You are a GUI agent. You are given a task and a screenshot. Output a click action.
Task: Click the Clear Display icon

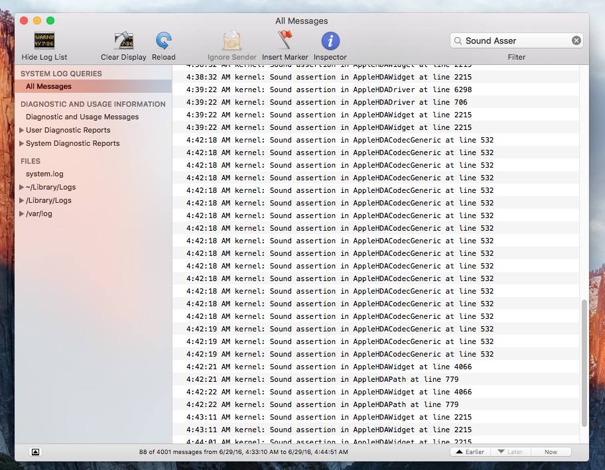coord(123,41)
